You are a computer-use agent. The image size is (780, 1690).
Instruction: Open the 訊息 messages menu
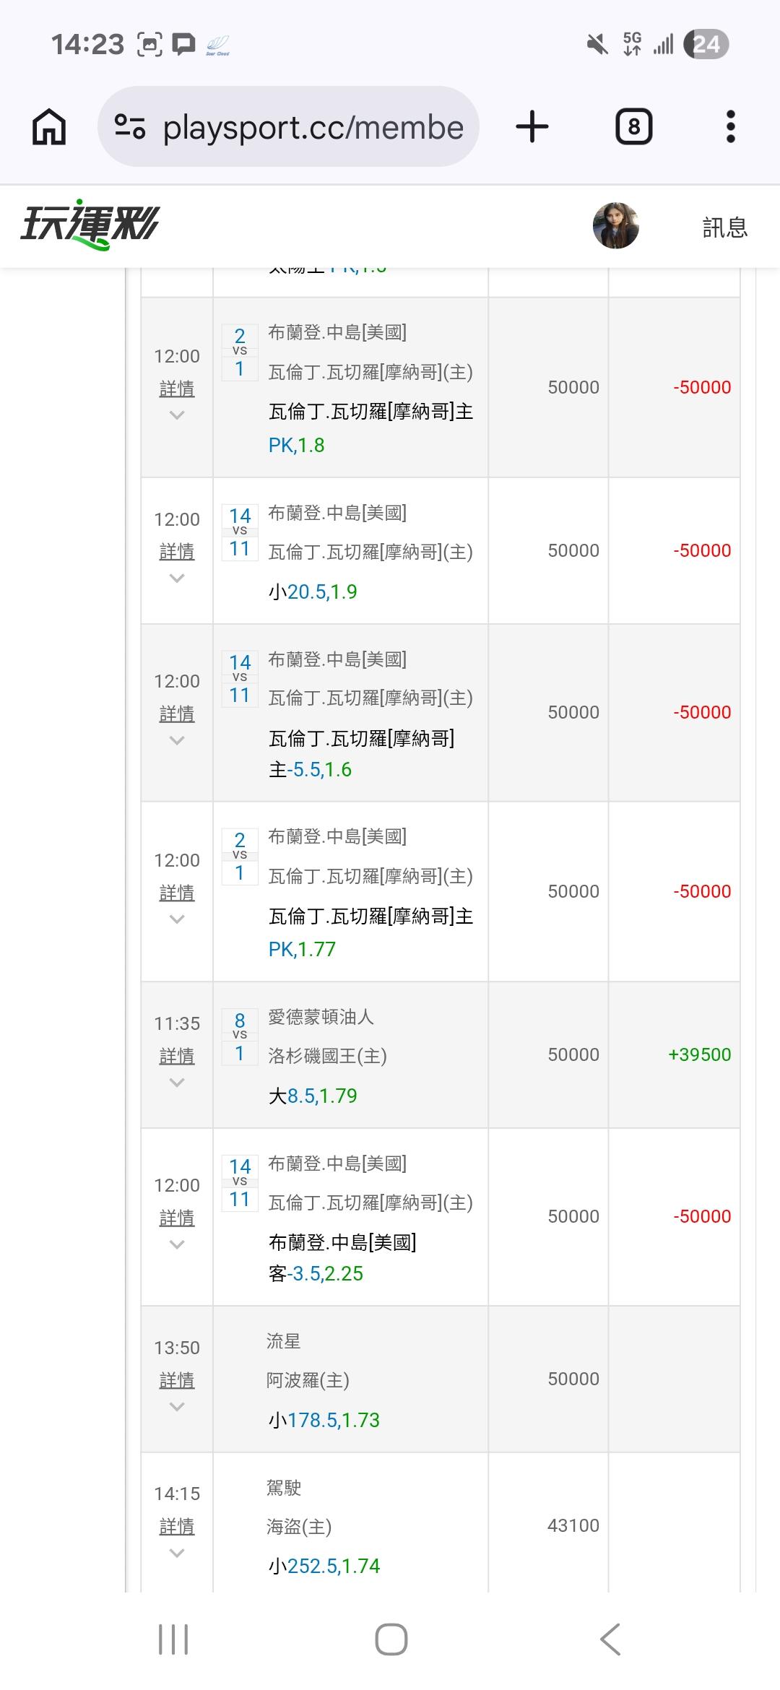click(x=724, y=227)
